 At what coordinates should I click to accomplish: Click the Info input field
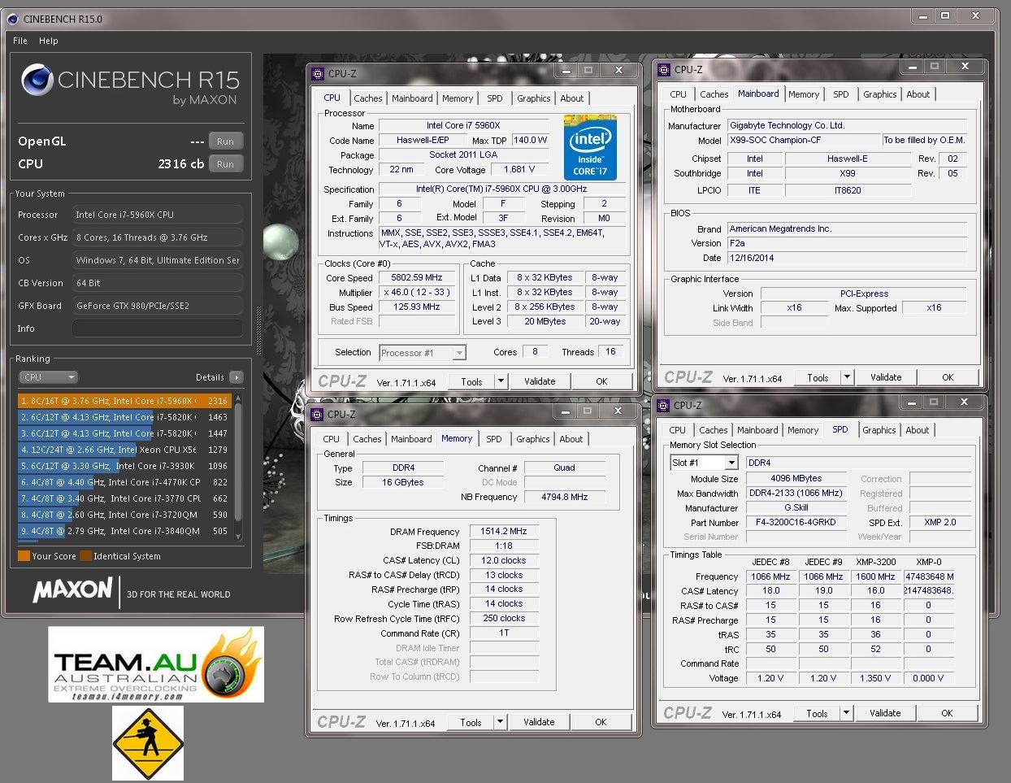tap(158, 328)
